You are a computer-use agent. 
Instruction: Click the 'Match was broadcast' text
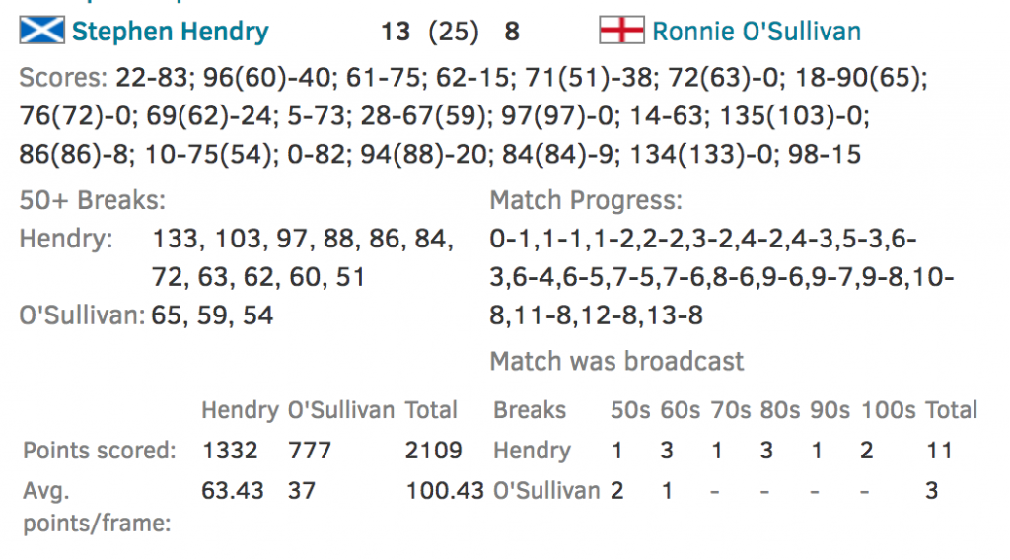click(x=616, y=361)
